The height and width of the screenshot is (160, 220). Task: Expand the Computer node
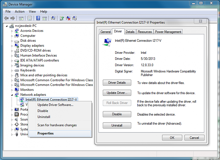[x=12, y=36]
